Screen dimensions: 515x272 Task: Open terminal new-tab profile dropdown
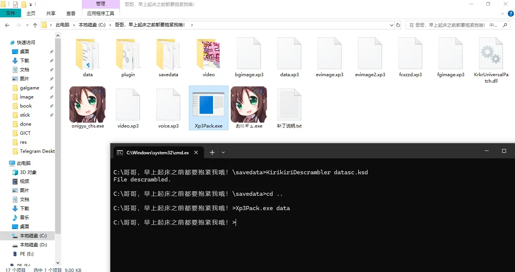pyautogui.click(x=223, y=152)
